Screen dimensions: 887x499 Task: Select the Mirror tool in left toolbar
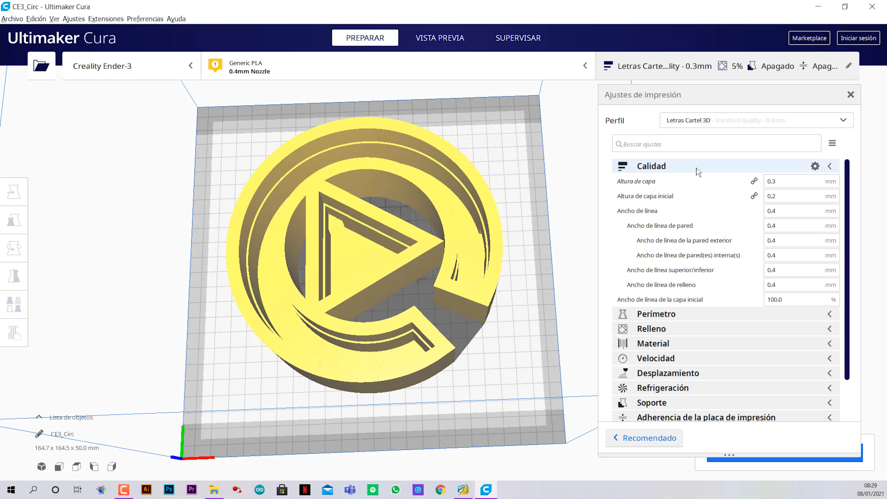pyautogui.click(x=14, y=276)
